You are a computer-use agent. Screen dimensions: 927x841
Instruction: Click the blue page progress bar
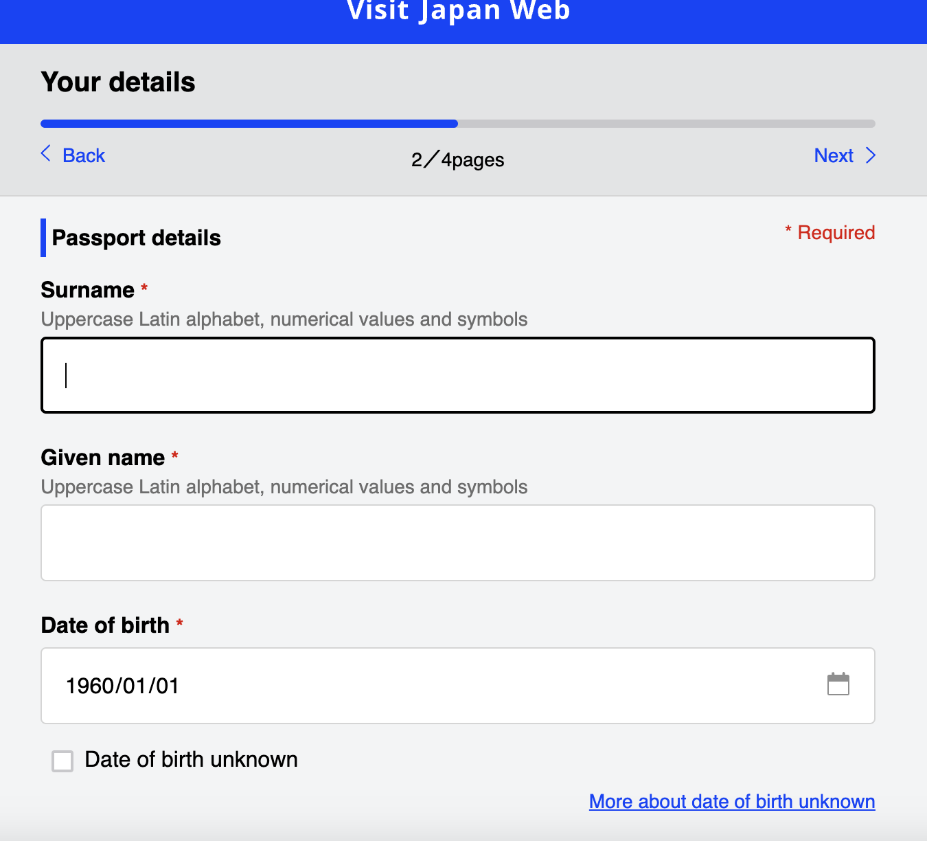[x=249, y=124]
